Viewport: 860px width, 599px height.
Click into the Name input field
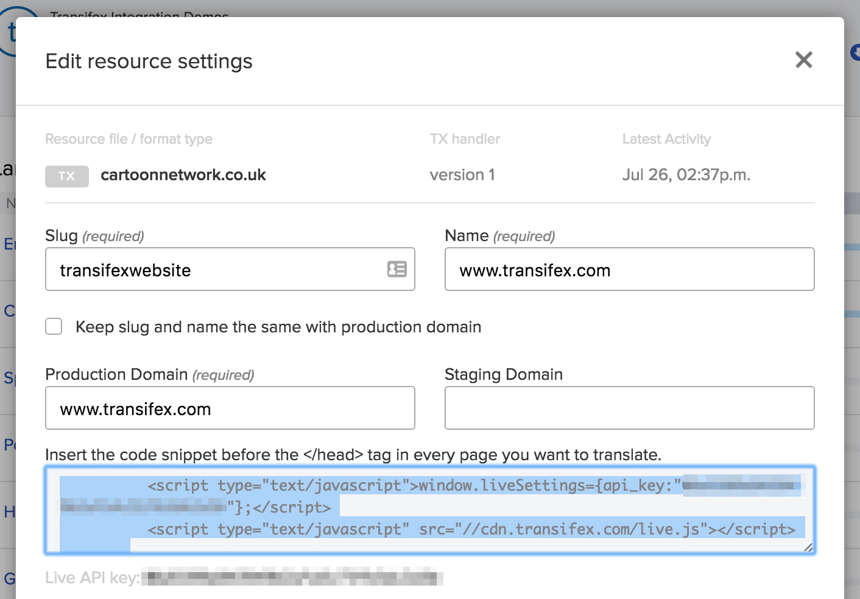[629, 270]
